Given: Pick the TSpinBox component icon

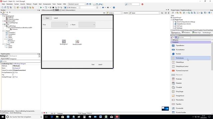Looking at the screenshot, I should click(173, 104).
